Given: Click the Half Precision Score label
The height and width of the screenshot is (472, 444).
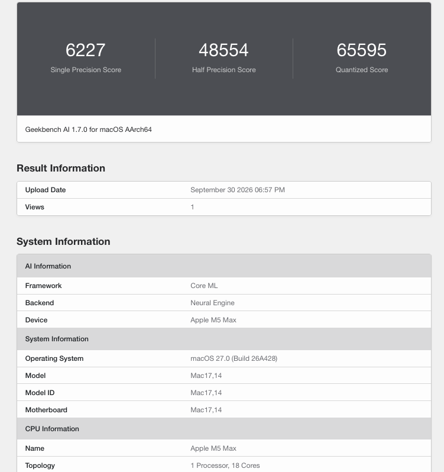Looking at the screenshot, I should [x=224, y=70].
